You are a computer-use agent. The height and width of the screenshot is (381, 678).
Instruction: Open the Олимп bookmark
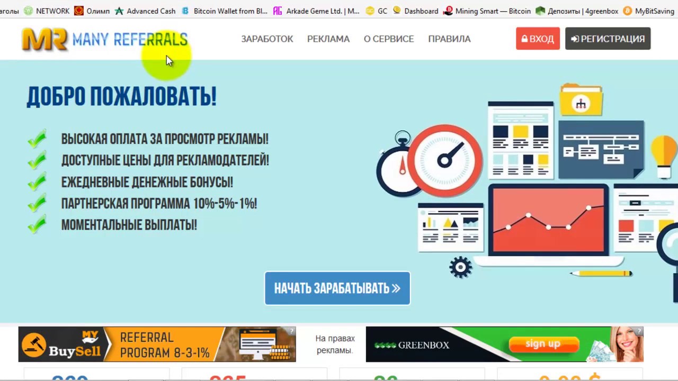(x=92, y=11)
